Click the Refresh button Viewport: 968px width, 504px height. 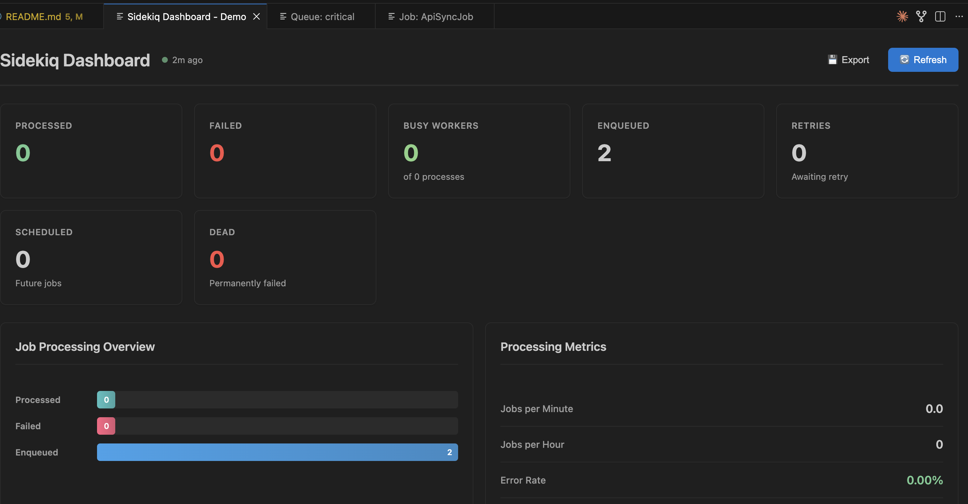coord(923,59)
